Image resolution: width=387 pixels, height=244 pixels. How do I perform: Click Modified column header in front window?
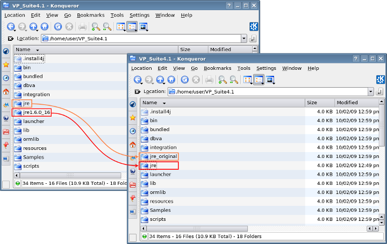(357, 103)
